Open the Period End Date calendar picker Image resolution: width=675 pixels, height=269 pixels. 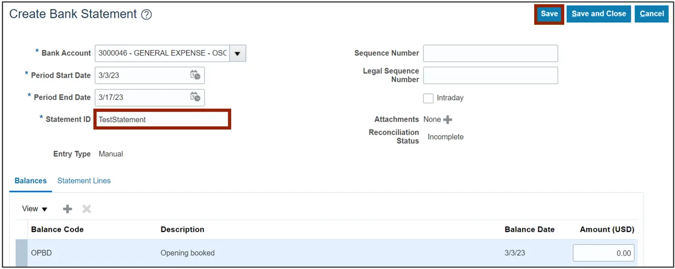coord(195,97)
